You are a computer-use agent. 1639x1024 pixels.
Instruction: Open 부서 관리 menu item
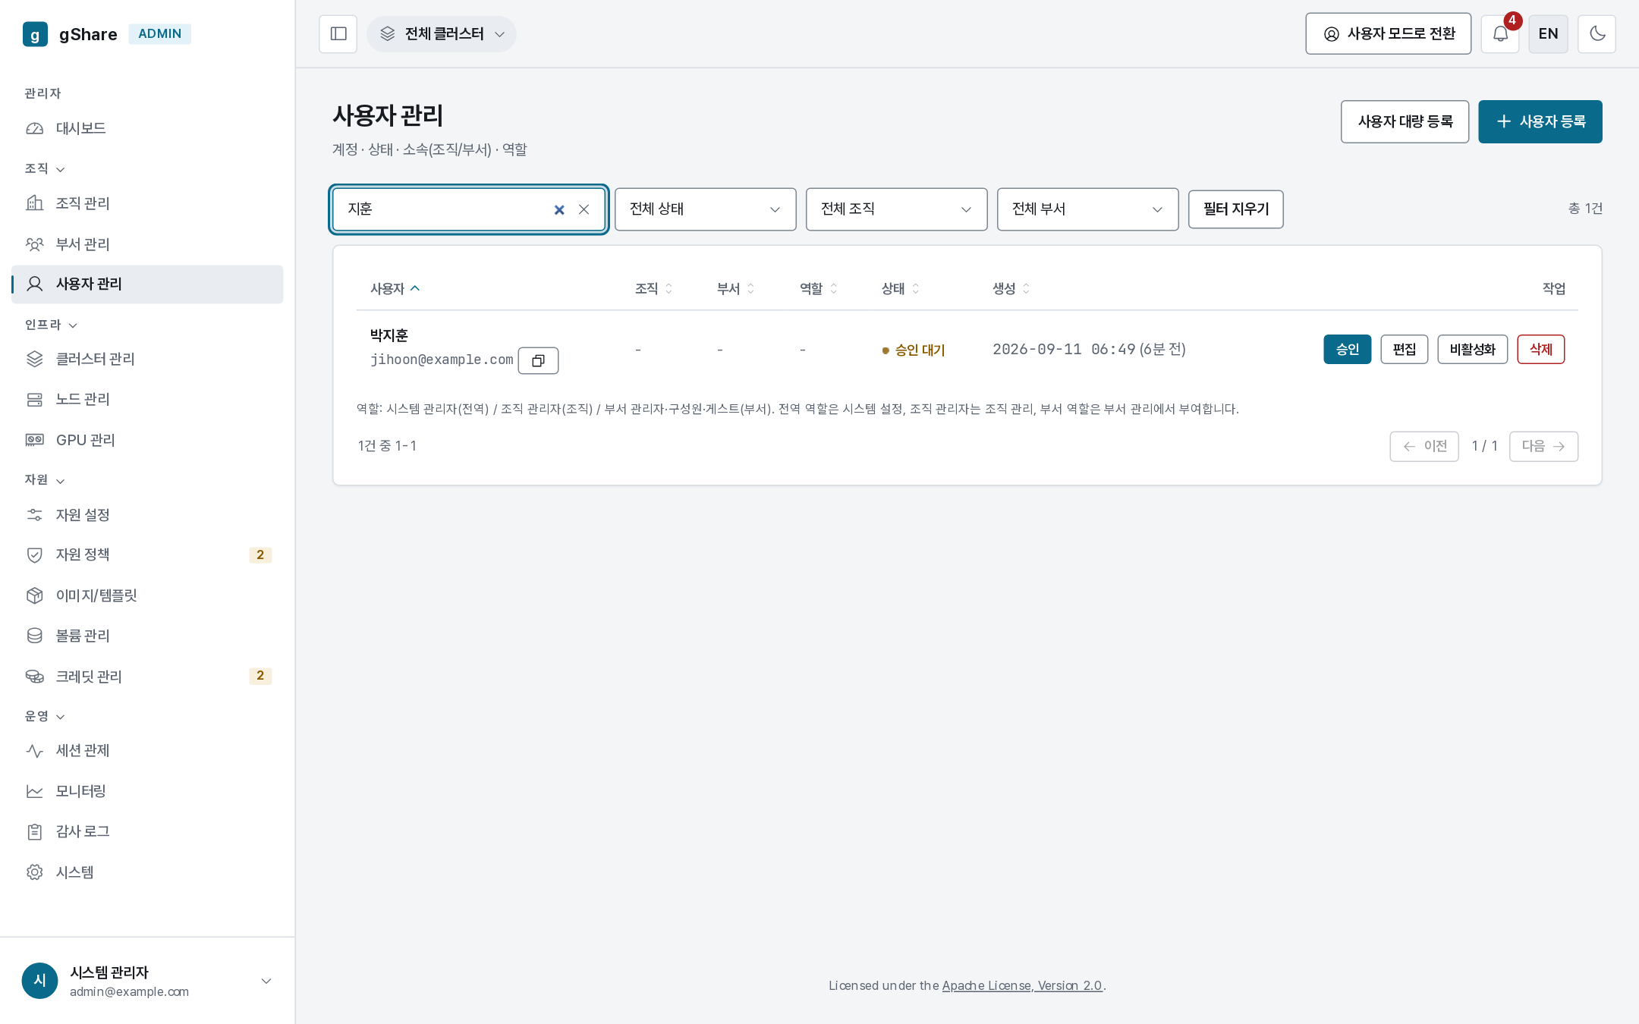tap(147, 244)
